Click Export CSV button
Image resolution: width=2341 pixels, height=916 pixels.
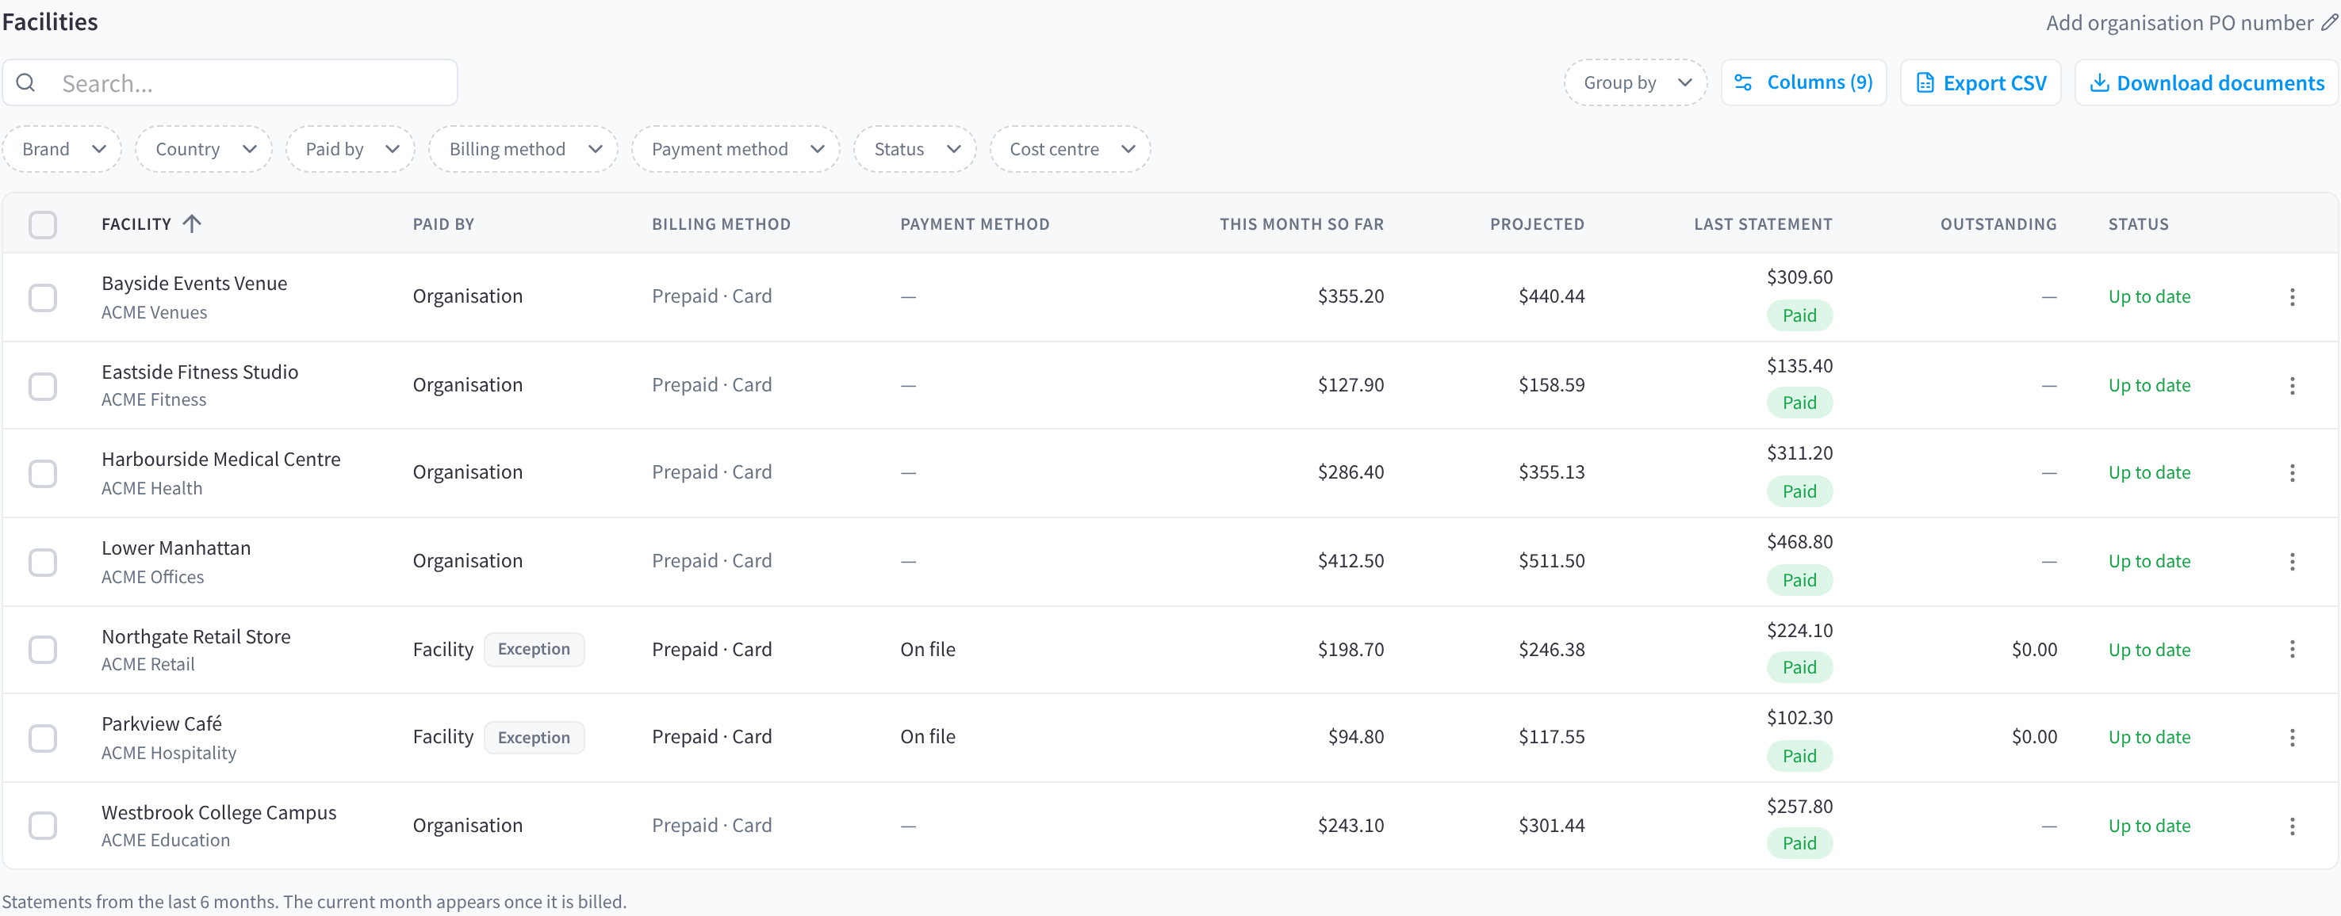pyautogui.click(x=1980, y=82)
